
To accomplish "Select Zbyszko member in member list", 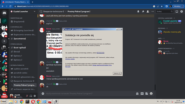I will coord(170,32).
